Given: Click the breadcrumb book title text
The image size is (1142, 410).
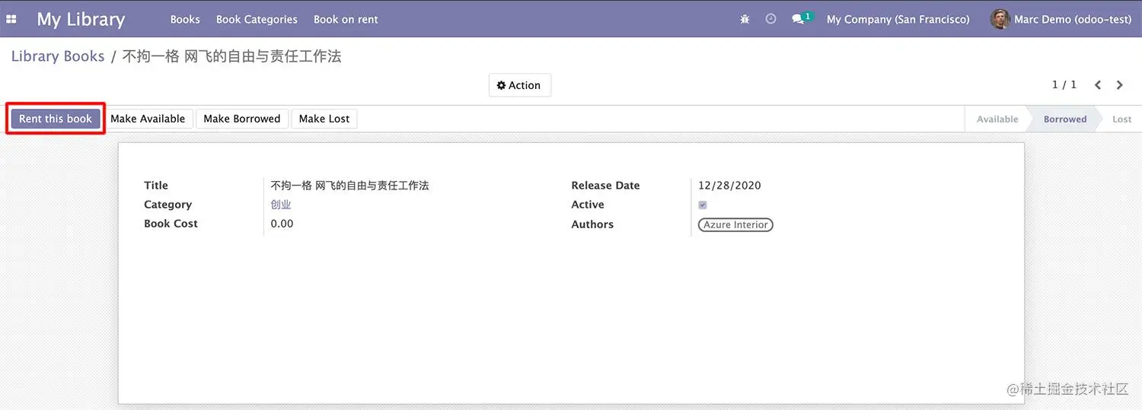Looking at the screenshot, I should [x=231, y=56].
